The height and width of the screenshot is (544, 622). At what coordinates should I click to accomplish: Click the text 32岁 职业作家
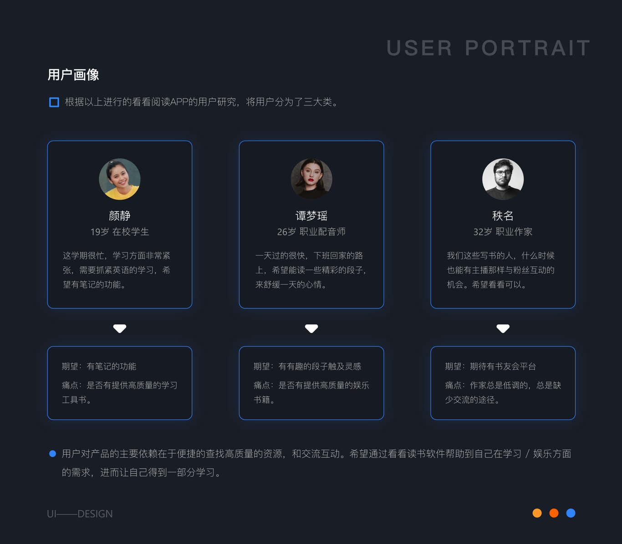point(503,232)
